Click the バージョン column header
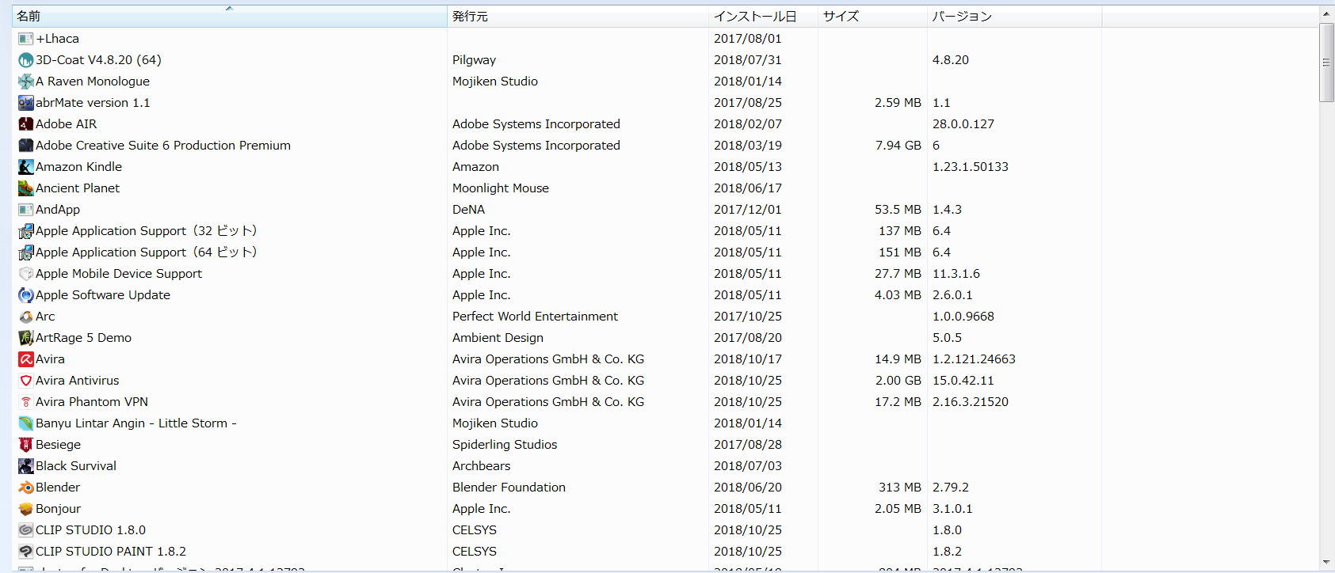Image resolution: width=1335 pixels, height=573 pixels. click(962, 17)
